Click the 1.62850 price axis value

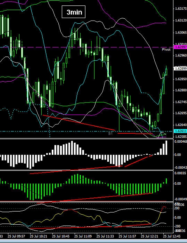181,79
